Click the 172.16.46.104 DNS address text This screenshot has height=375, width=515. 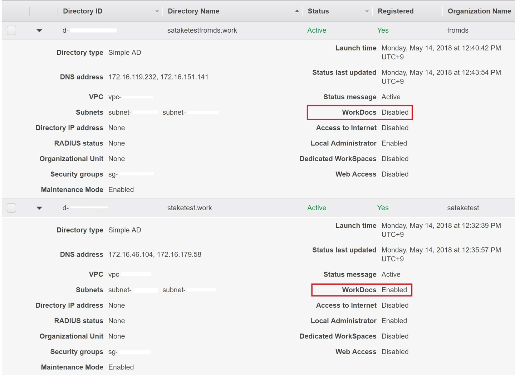point(131,254)
